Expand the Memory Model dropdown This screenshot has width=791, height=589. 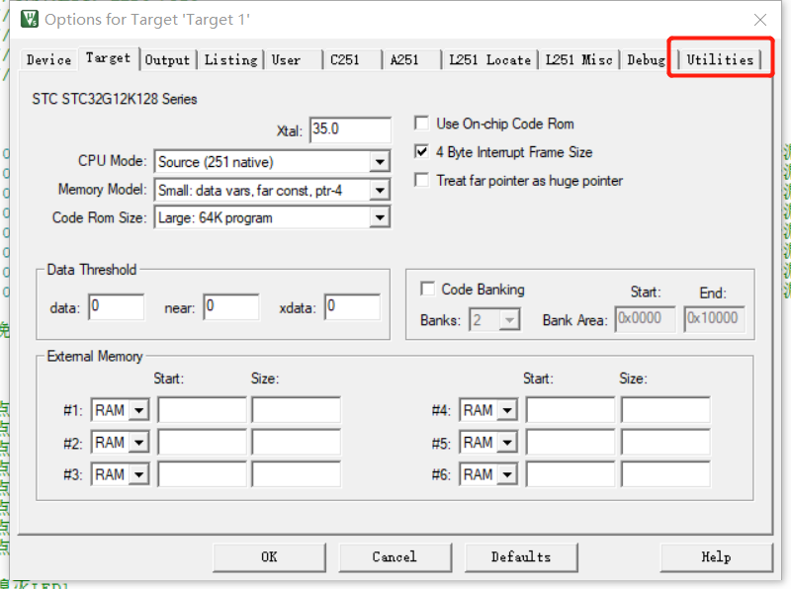pyautogui.click(x=380, y=190)
